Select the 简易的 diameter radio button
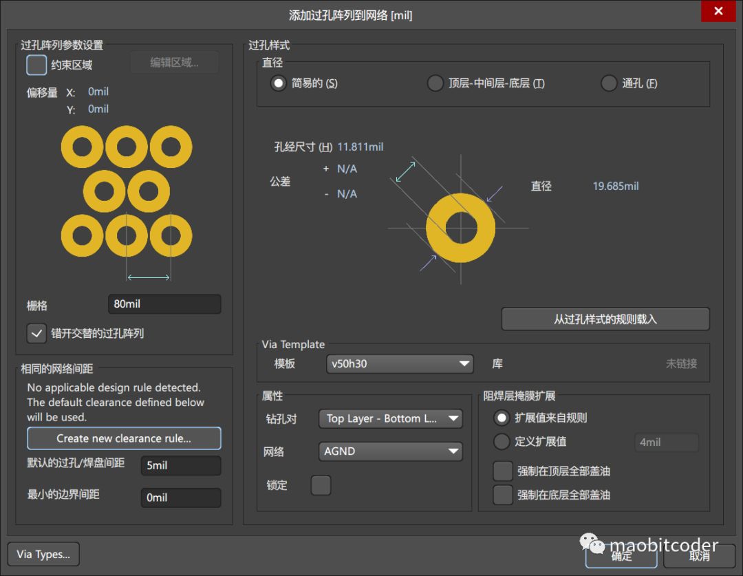Viewport: 743px width, 576px height. [279, 83]
